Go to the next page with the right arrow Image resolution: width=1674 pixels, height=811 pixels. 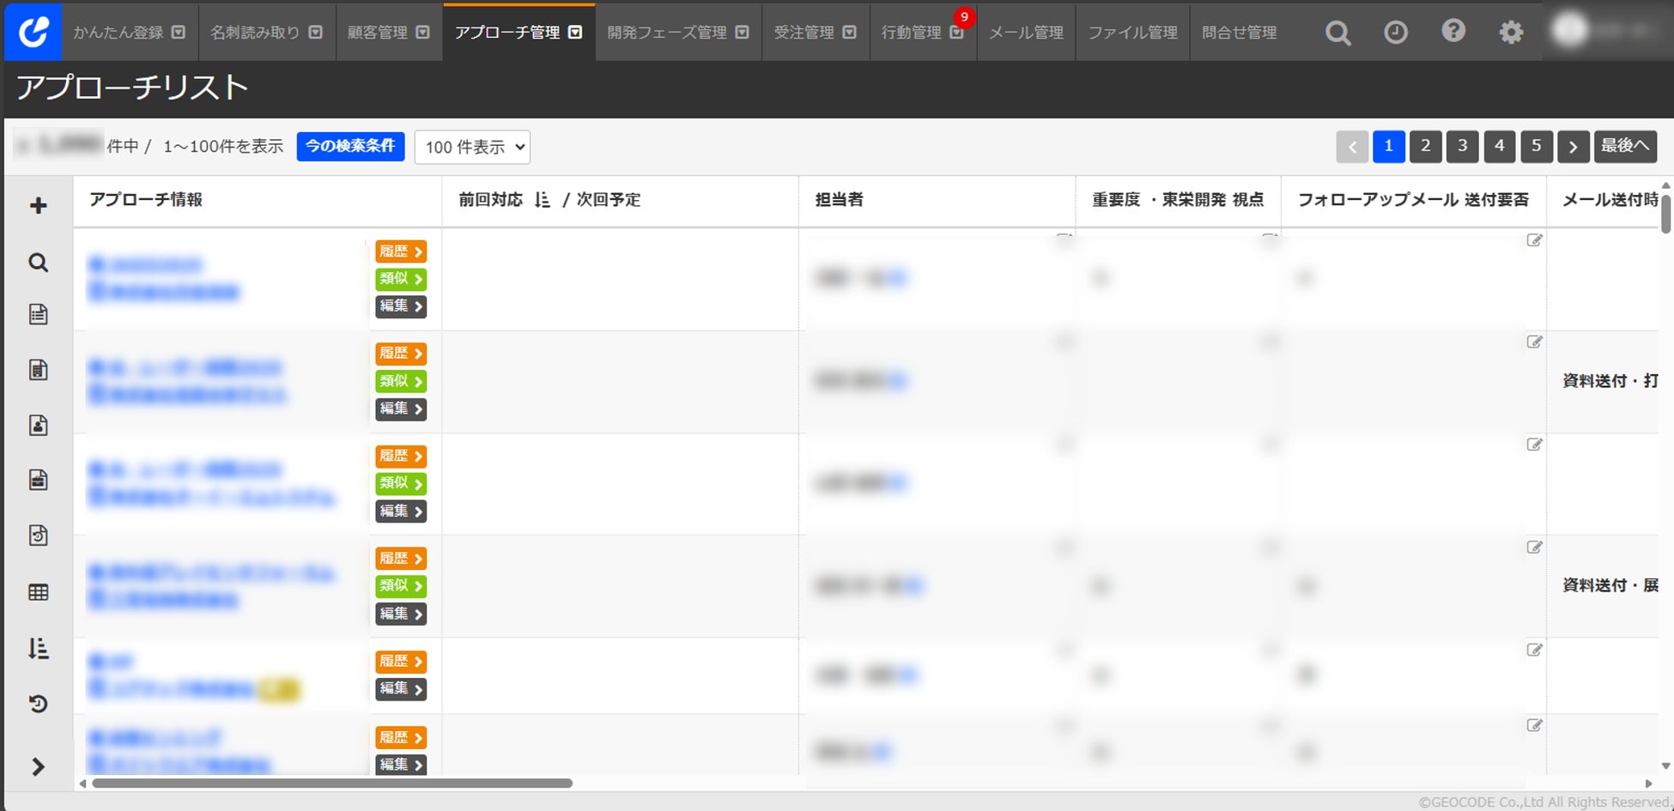click(1573, 146)
